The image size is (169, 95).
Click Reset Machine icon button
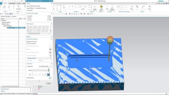click(50, 78)
